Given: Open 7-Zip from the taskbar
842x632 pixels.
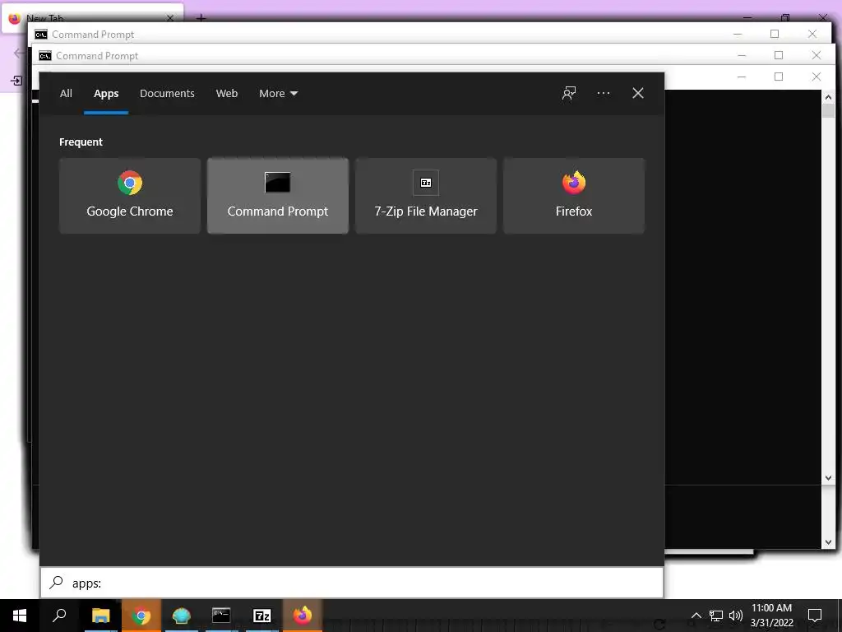Looking at the screenshot, I should pos(262,616).
